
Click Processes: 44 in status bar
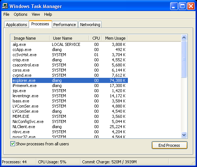[14, 162]
